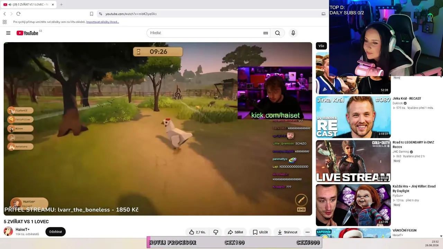Open HaiseT+ channel name under the video title
Viewport: 443px width, 249px height.
click(x=22, y=229)
